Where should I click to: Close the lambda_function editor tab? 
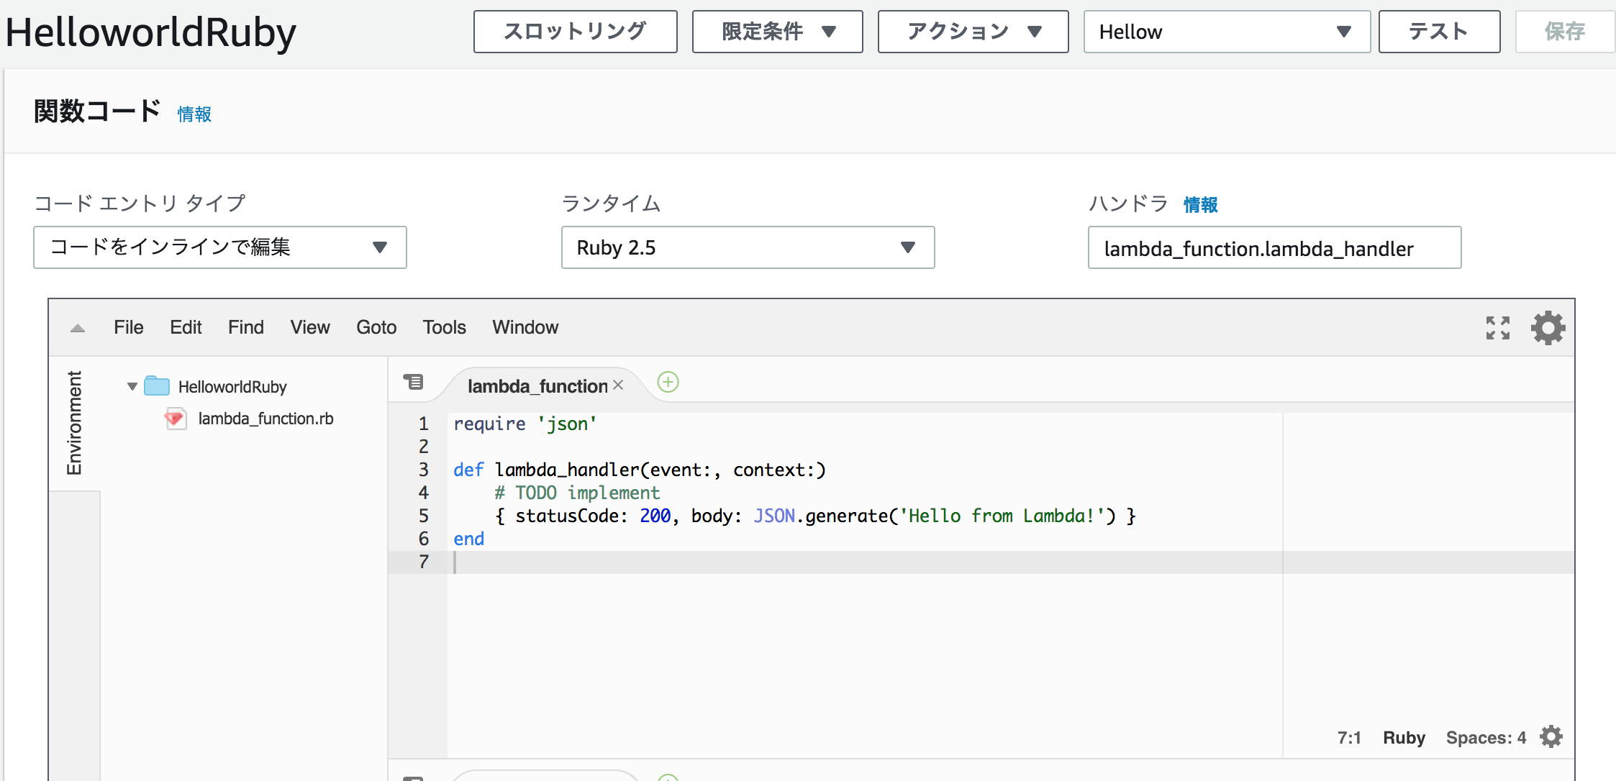point(618,385)
